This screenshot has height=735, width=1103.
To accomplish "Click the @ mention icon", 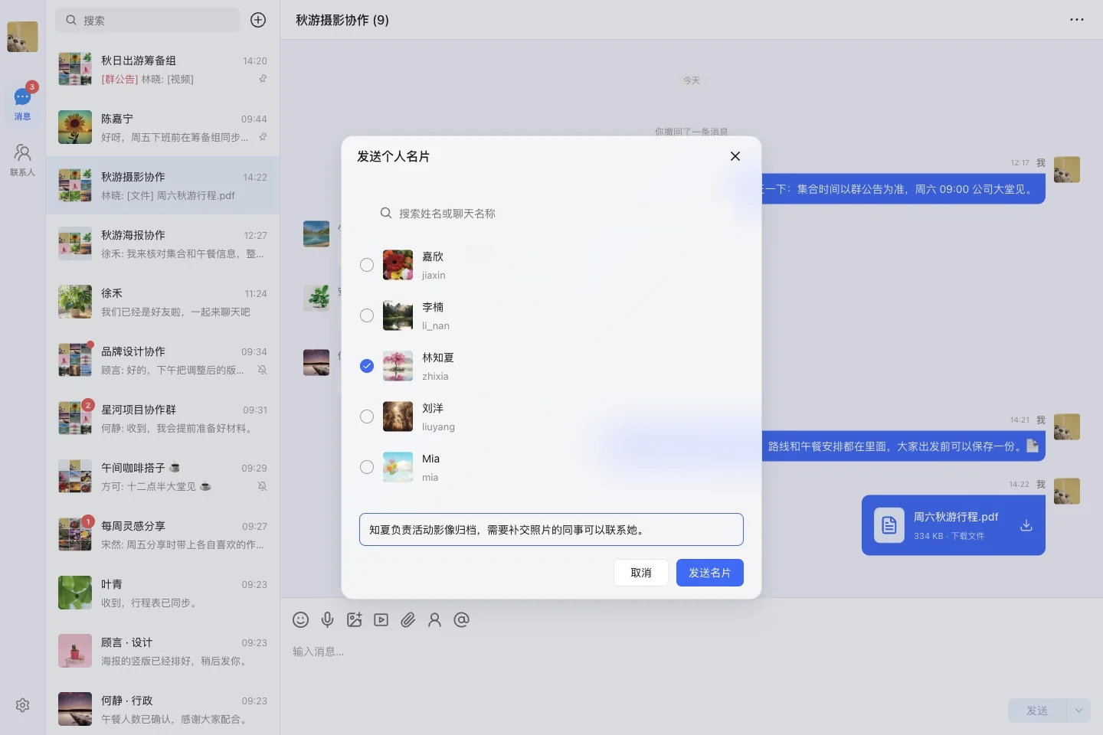I will tap(462, 620).
